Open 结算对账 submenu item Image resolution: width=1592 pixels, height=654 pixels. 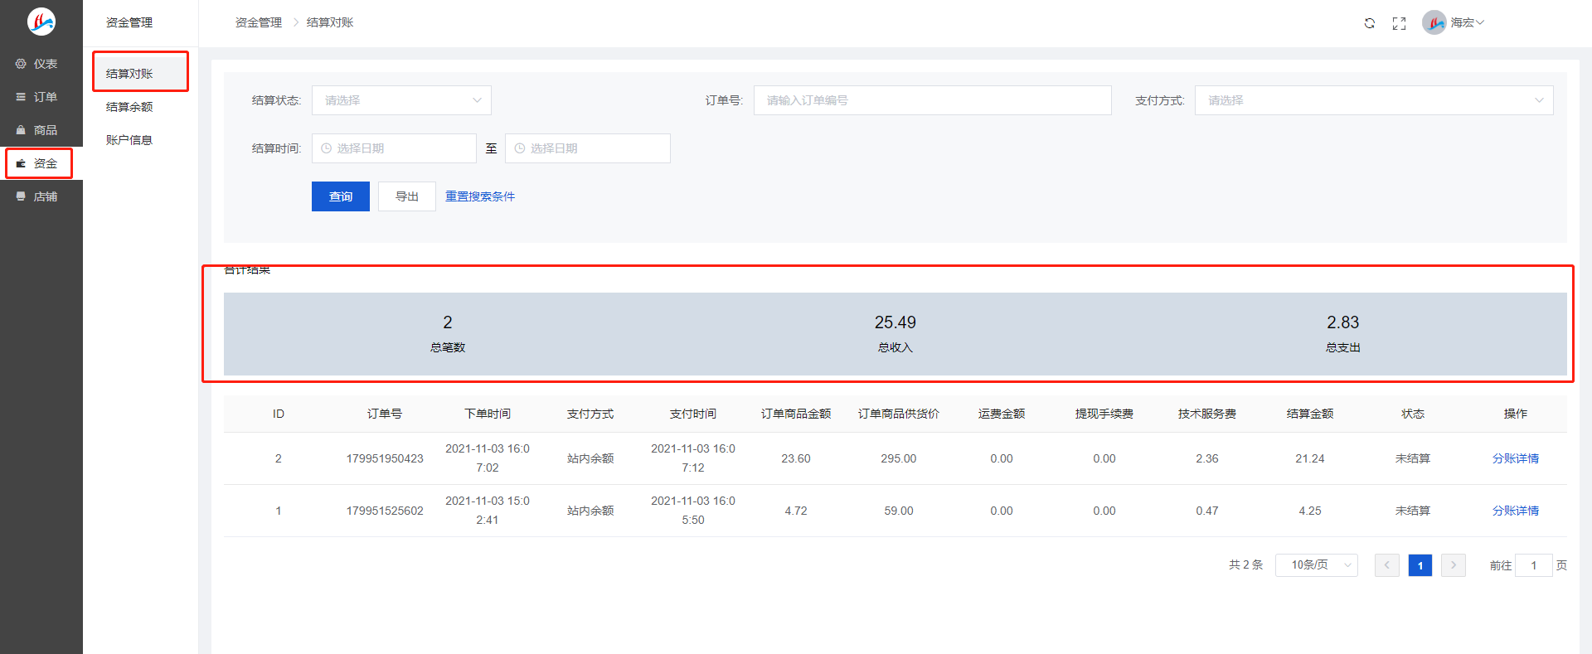140,74
